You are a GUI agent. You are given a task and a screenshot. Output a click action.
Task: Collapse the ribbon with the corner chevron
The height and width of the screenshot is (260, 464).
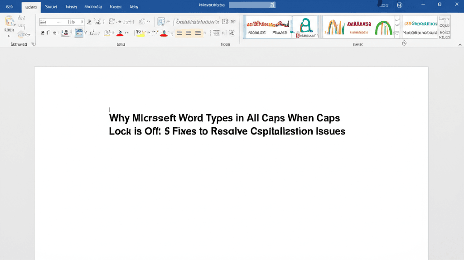pyautogui.click(x=460, y=44)
